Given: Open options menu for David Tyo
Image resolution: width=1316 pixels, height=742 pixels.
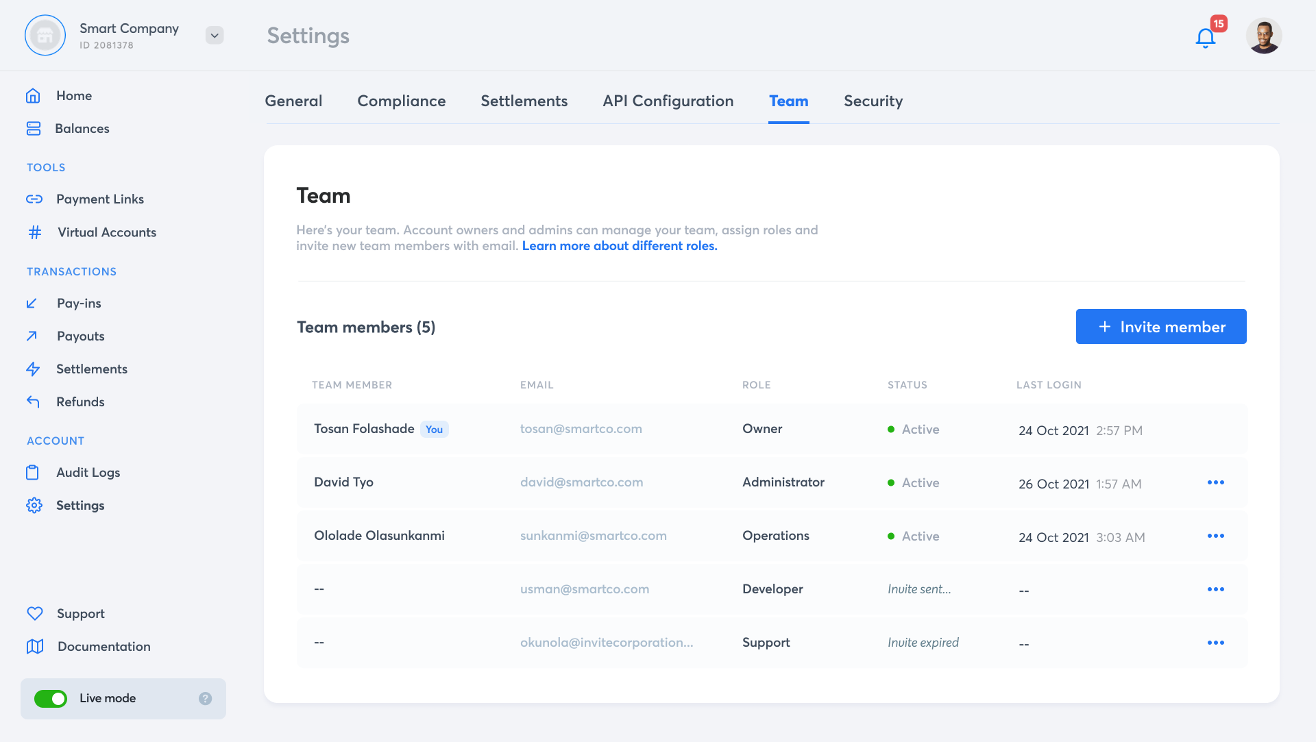Looking at the screenshot, I should (x=1215, y=483).
